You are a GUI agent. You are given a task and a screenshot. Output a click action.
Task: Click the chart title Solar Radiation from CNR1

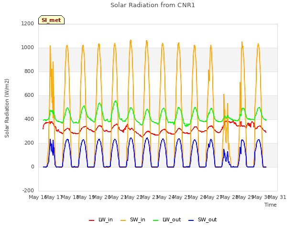[x=153, y=5]
